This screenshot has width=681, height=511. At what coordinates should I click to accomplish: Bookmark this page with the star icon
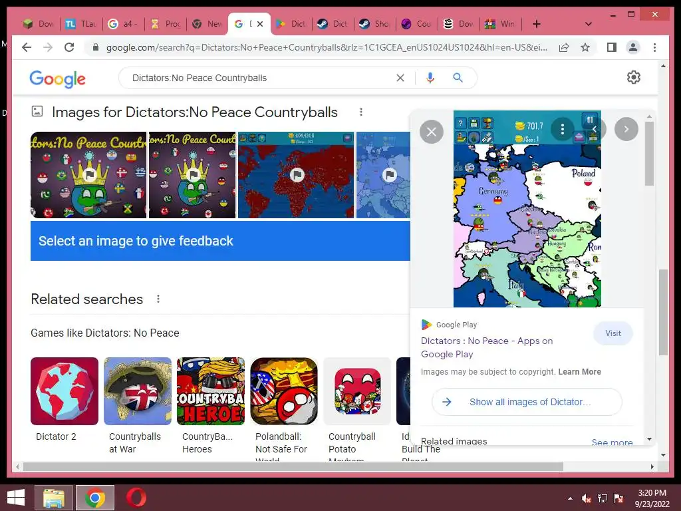point(585,47)
